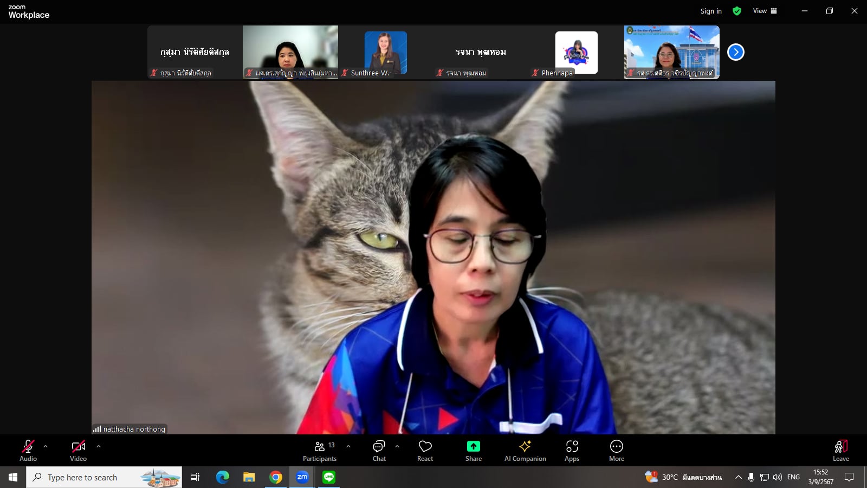Show next participants with blue arrow
Screen dimensions: 867x488
point(735,52)
